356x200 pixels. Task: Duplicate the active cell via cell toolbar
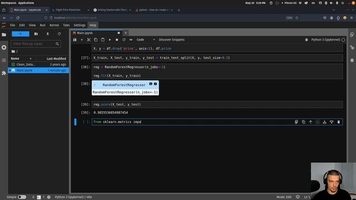tap(304, 122)
